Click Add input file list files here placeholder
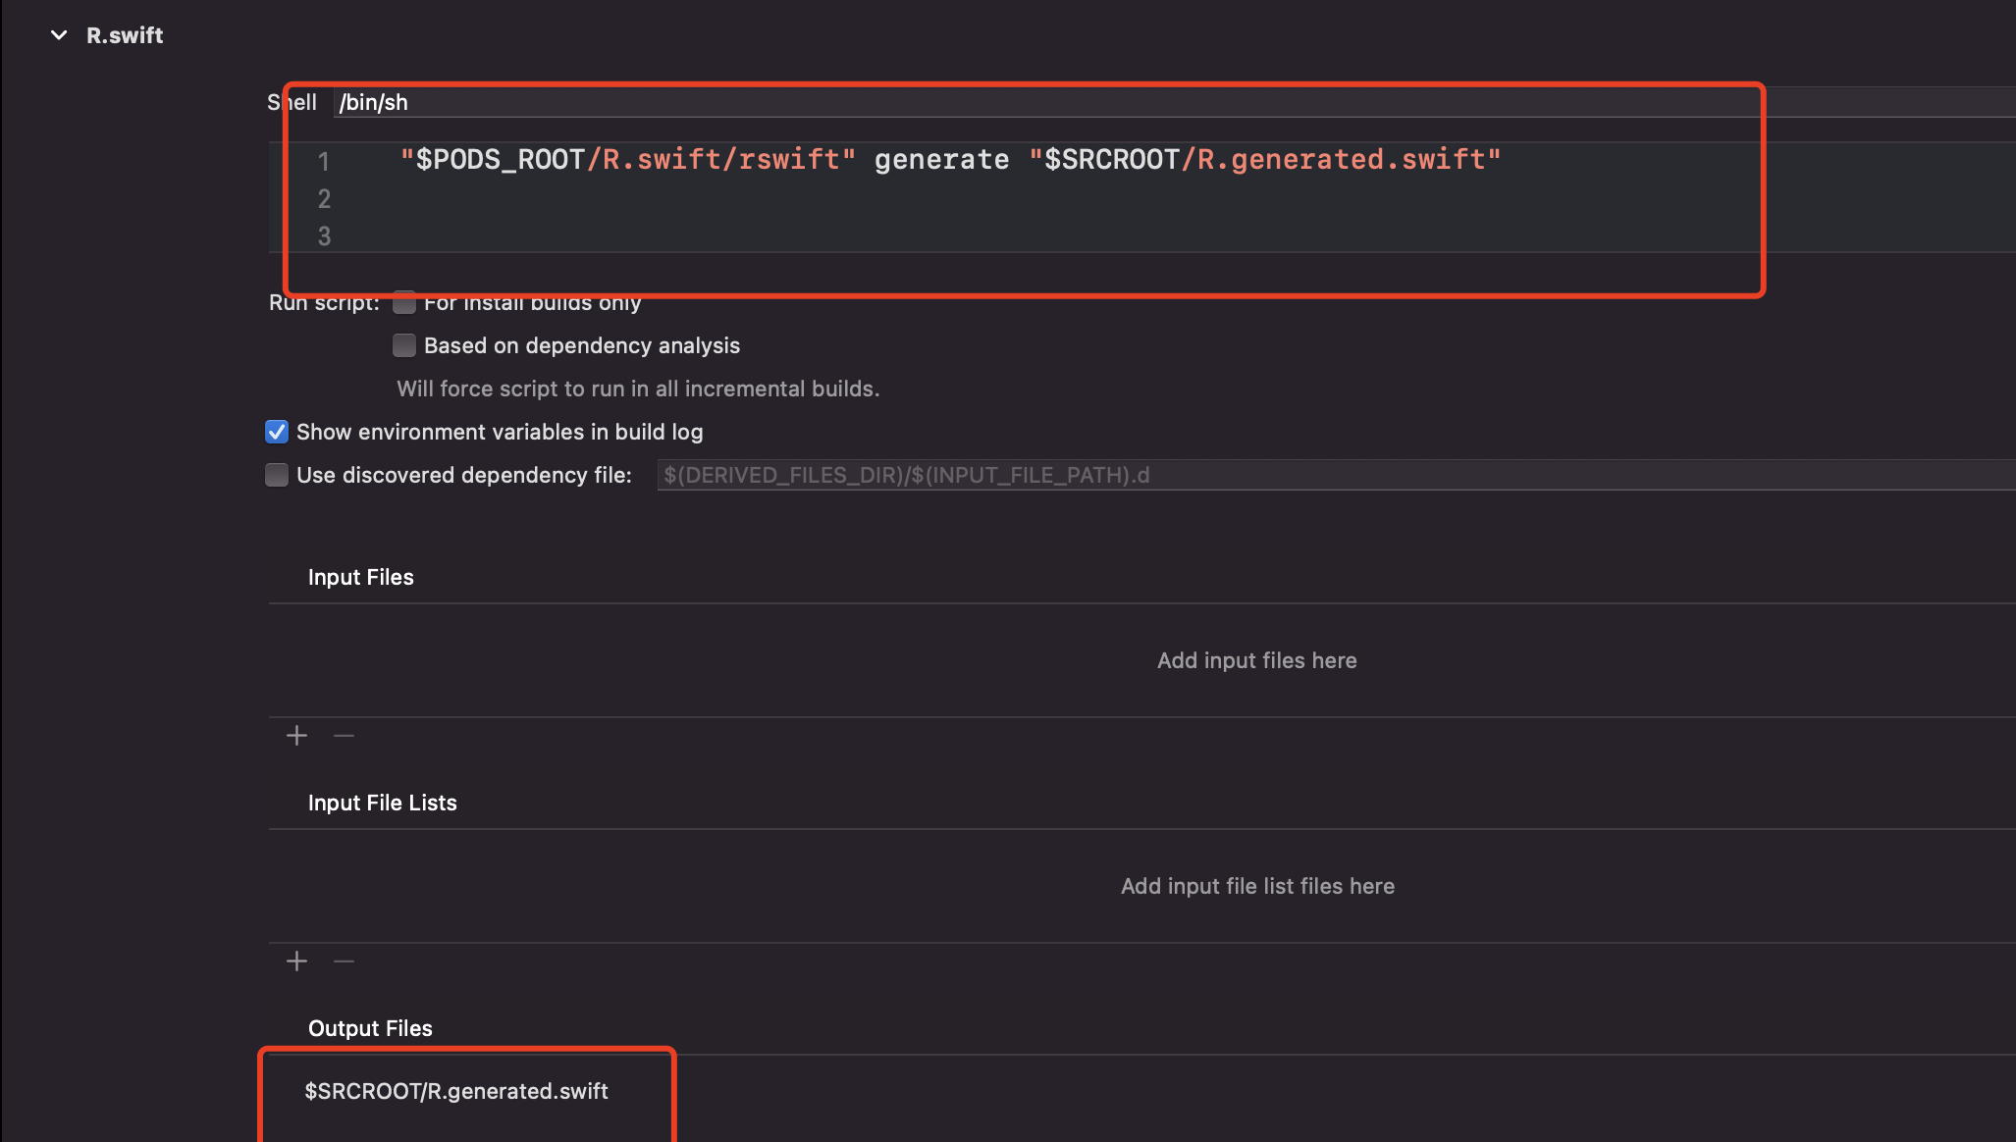The height and width of the screenshot is (1142, 2016). 1257,886
